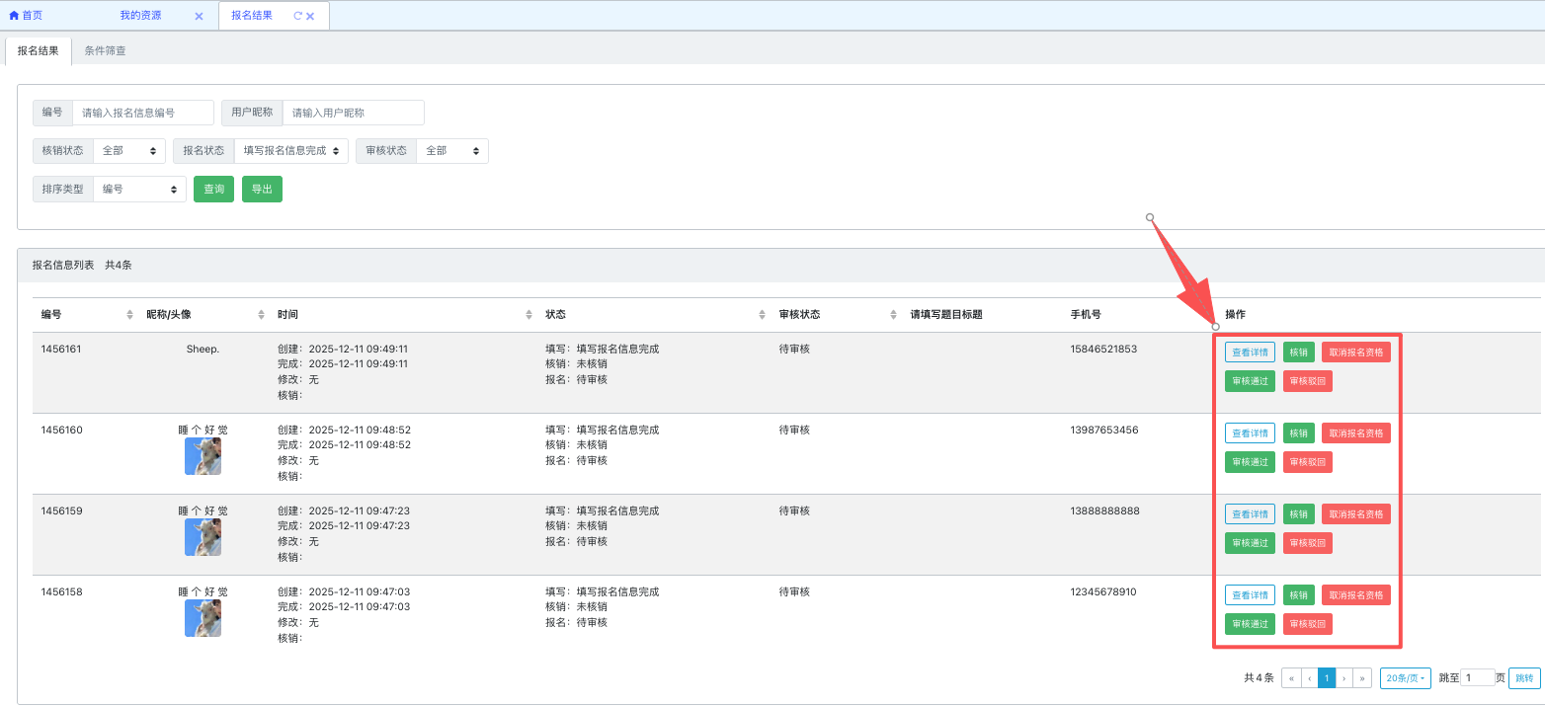This screenshot has width=1545, height=706.
Task: Open the 审核状态 filter dropdown
Action: coord(451,151)
